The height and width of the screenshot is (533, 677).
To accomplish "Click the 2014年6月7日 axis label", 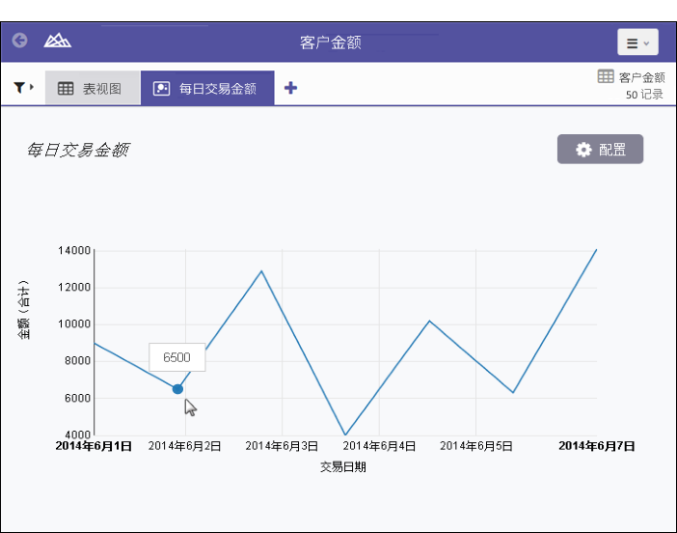I will (596, 446).
